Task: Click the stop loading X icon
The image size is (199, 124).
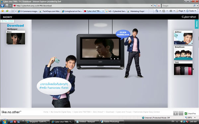Action: point(159,6)
